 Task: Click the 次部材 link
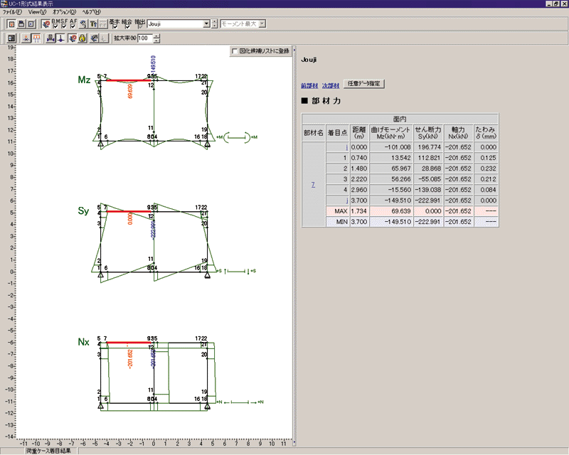[330, 85]
